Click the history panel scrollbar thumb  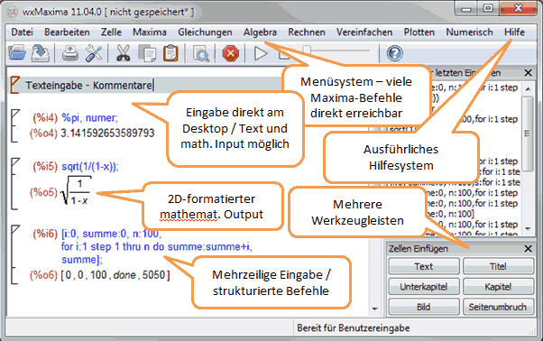pos(528,134)
